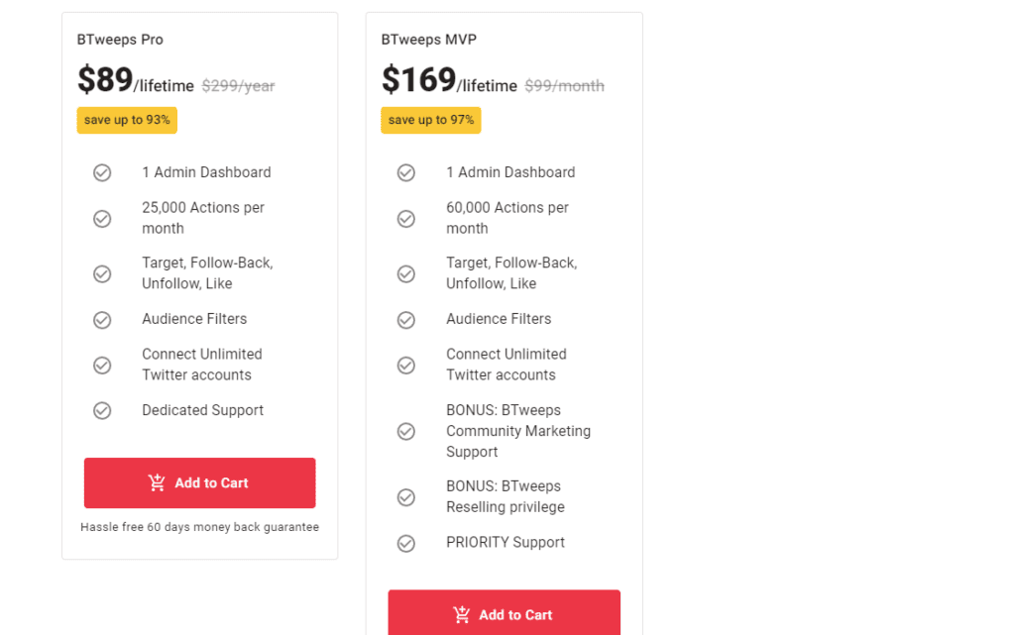The width and height of the screenshot is (1015, 635).
Task: Click the checkmark beside BTweeps Reselling privilege
Action: click(x=406, y=497)
